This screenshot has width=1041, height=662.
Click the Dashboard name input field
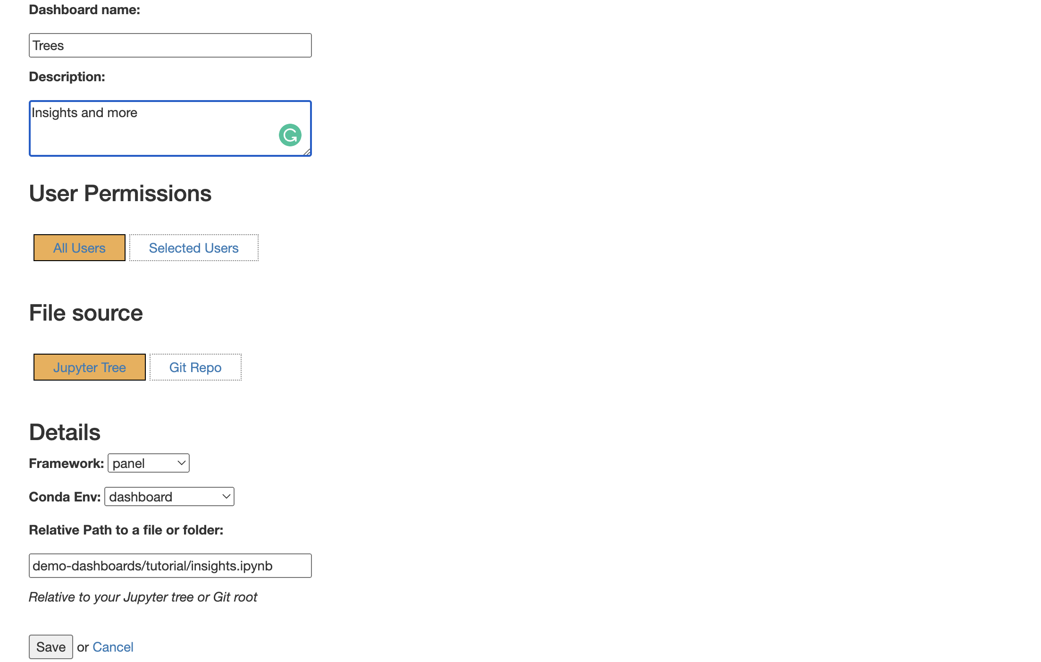[x=169, y=45]
